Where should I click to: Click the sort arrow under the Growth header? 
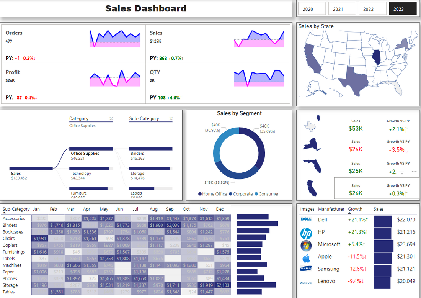click(x=349, y=213)
